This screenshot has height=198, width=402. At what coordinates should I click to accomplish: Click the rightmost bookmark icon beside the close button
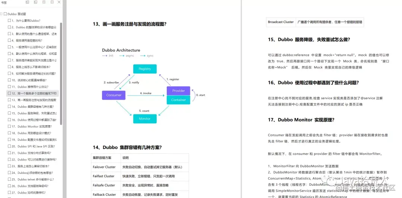[x=52, y=2]
